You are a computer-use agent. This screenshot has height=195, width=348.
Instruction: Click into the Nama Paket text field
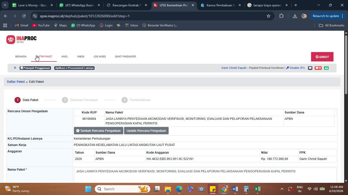tap(205, 175)
